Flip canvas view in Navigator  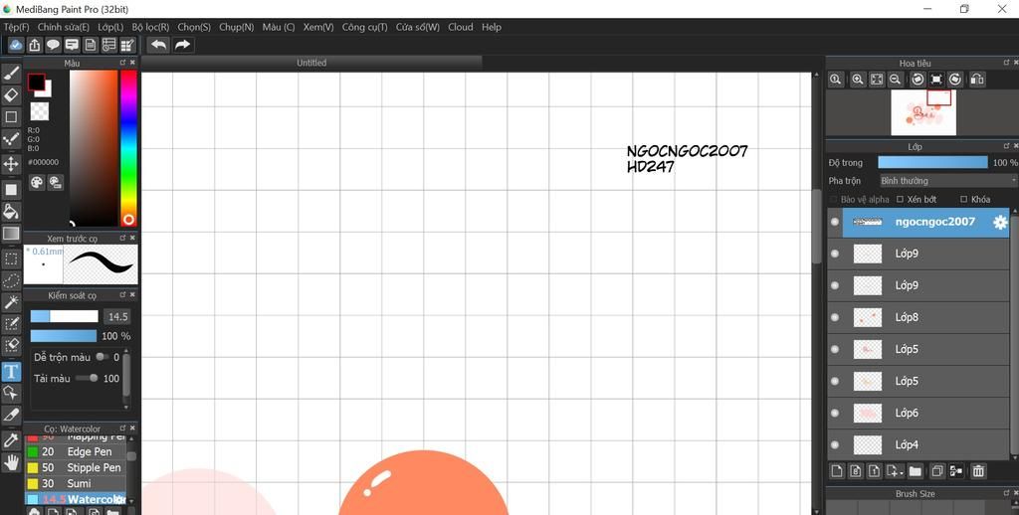pyautogui.click(x=976, y=80)
